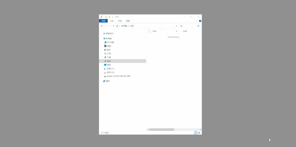Click the New Folder quick access icon
Image resolution: width=296 pixels, height=147 pixels.
tap(109, 17)
